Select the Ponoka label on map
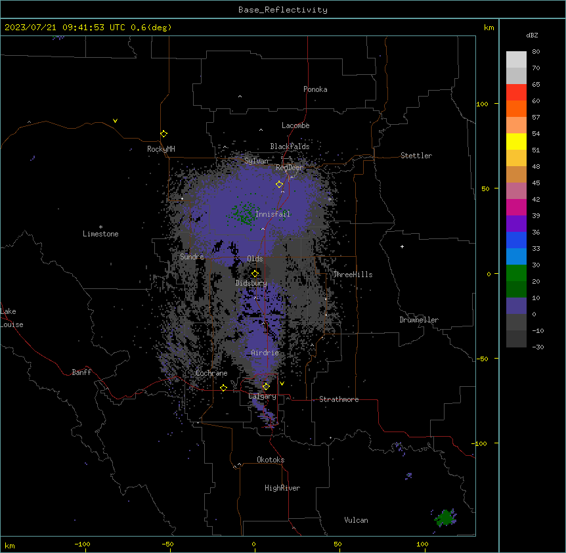Image resolution: width=566 pixels, height=553 pixels. (x=315, y=89)
